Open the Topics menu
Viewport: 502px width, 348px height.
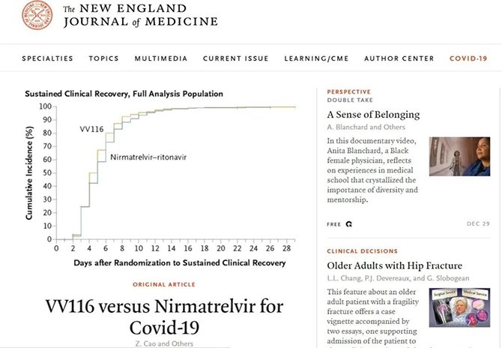pyautogui.click(x=103, y=58)
